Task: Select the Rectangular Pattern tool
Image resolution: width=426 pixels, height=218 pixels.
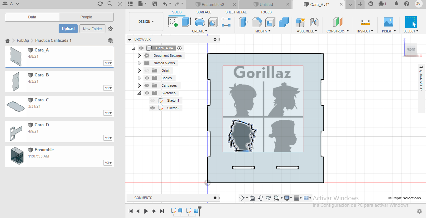Action: pyautogui.click(x=226, y=22)
